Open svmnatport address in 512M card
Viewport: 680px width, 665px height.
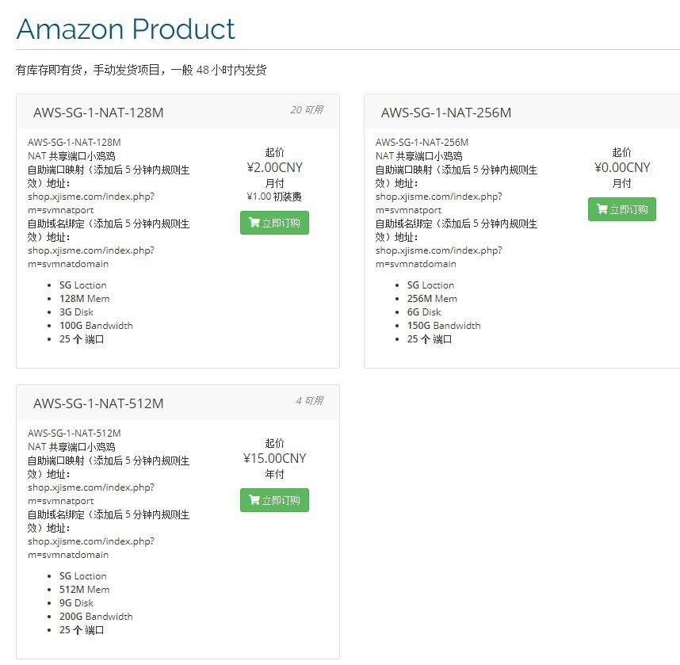tap(91, 494)
